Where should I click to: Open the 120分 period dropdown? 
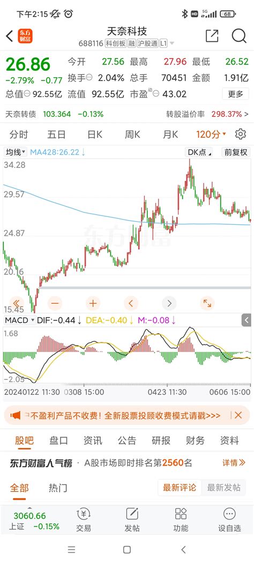pyautogui.click(x=211, y=134)
